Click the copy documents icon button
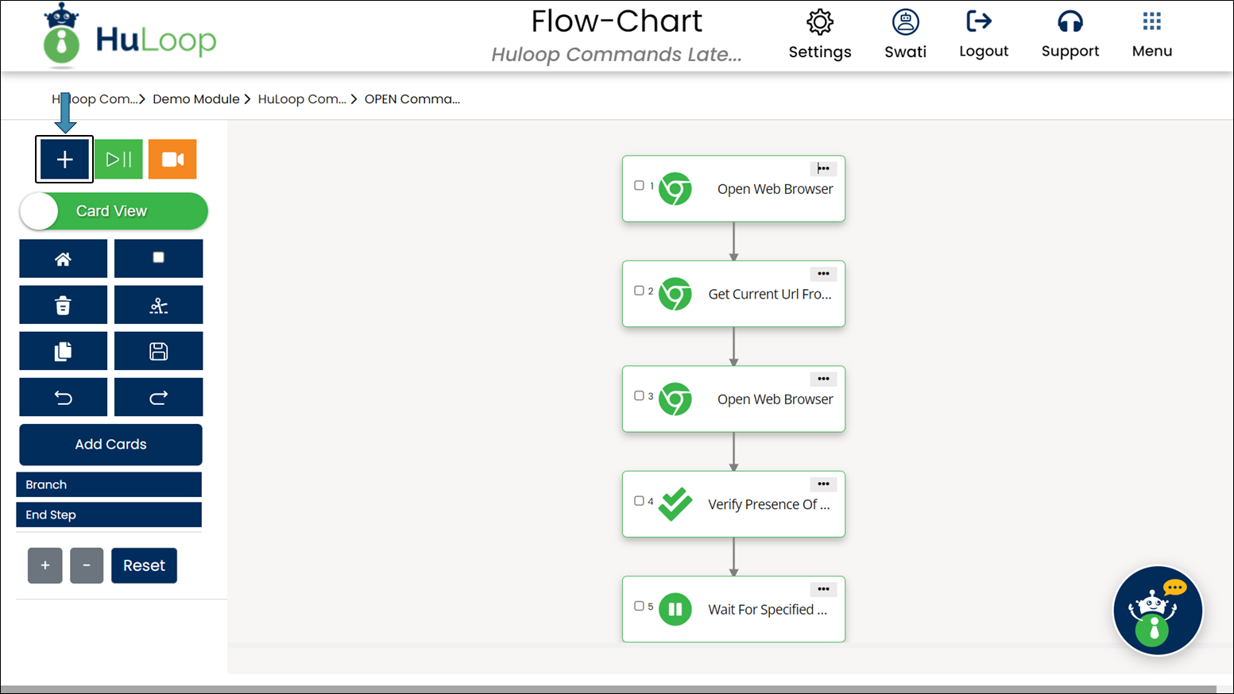The image size is (1234, 694). point(63,351)
